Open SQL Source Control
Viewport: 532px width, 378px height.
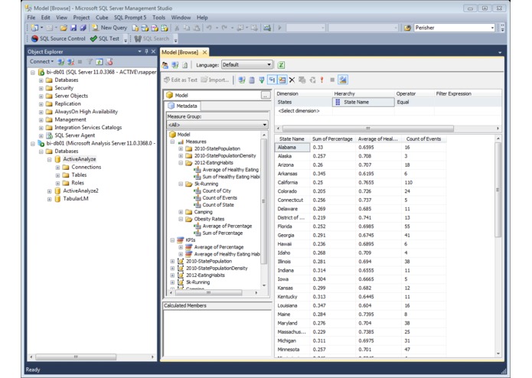click(x=58, y=39)
